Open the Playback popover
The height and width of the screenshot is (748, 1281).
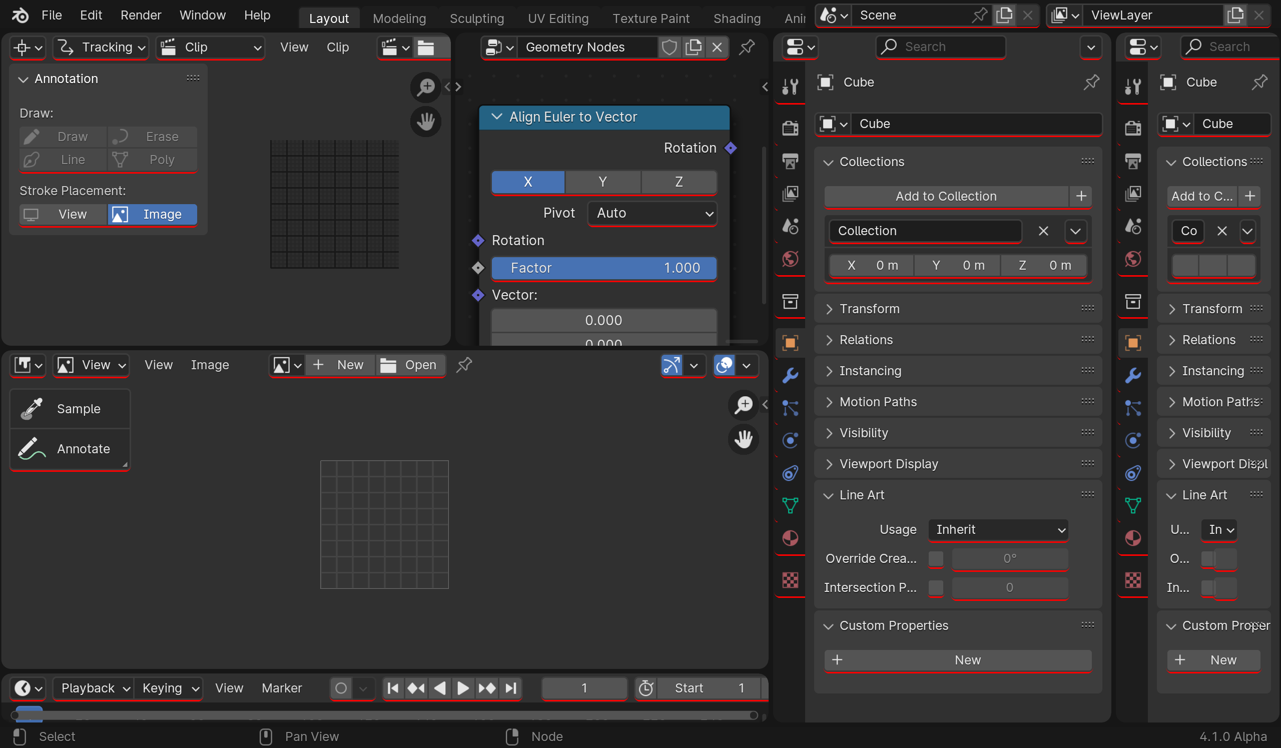(x=94, y=688)
